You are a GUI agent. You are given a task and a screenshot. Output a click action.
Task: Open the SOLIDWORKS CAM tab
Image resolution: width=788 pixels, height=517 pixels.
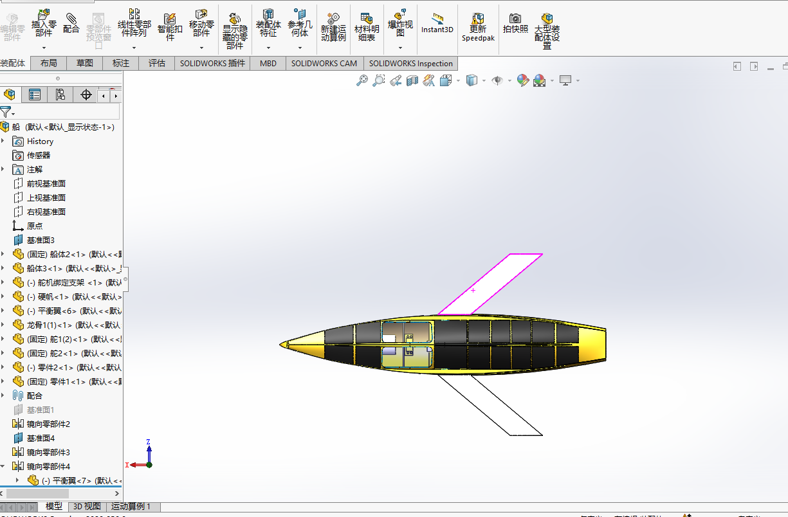(x=324, y=63)
